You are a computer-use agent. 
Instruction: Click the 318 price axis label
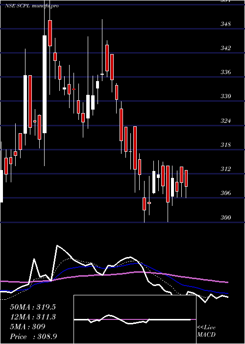click(225, 145)
